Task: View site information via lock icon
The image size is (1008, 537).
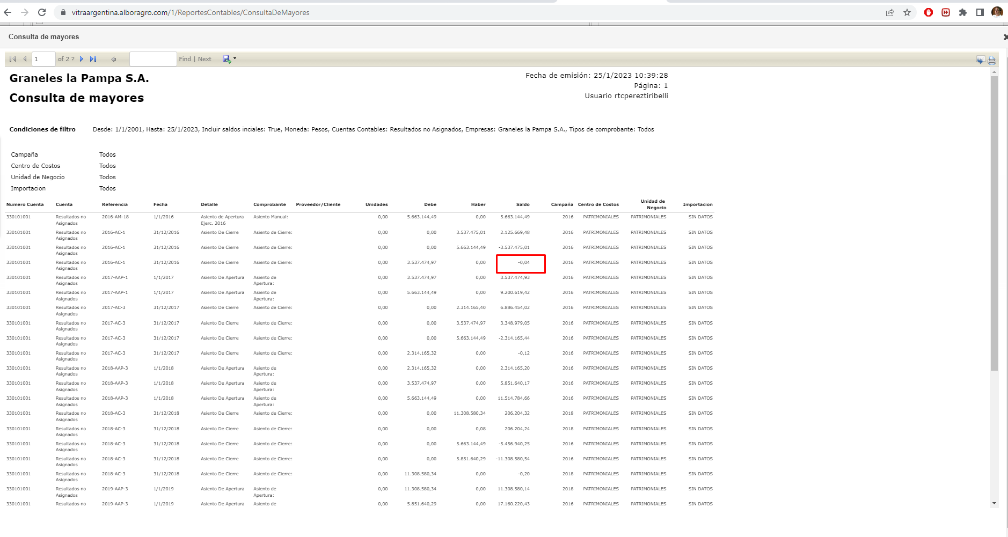Action: click(x=63, y=12)
